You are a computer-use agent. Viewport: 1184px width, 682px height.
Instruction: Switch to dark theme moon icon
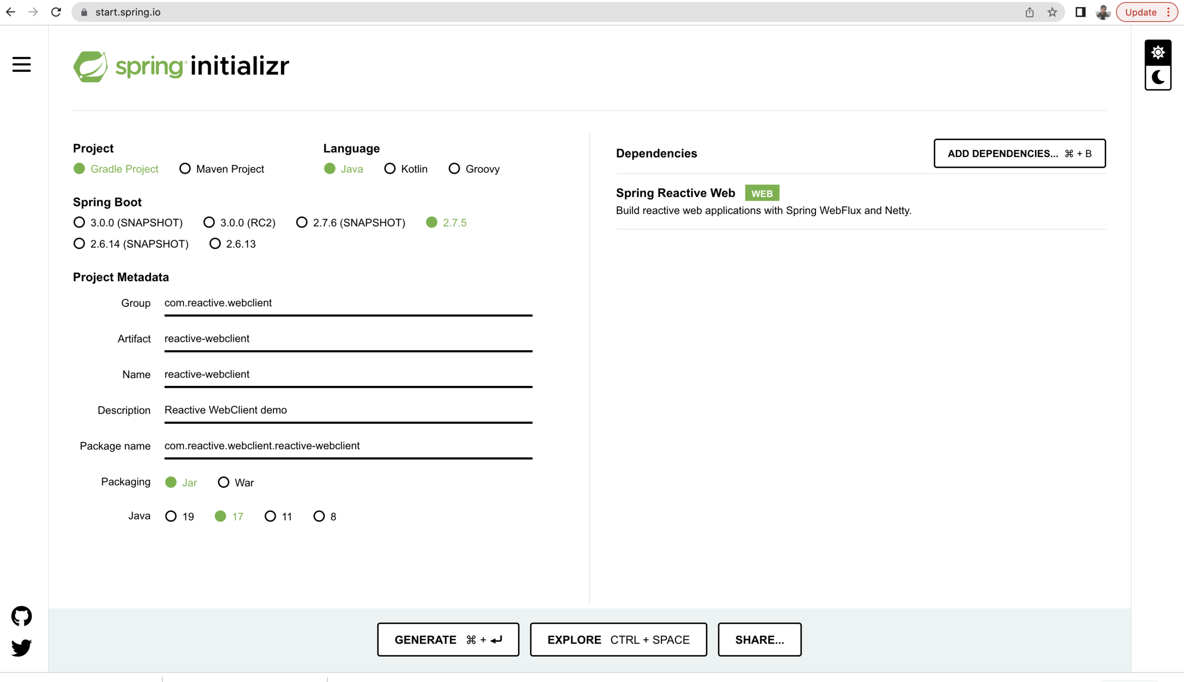click(x=1158, y=78)
